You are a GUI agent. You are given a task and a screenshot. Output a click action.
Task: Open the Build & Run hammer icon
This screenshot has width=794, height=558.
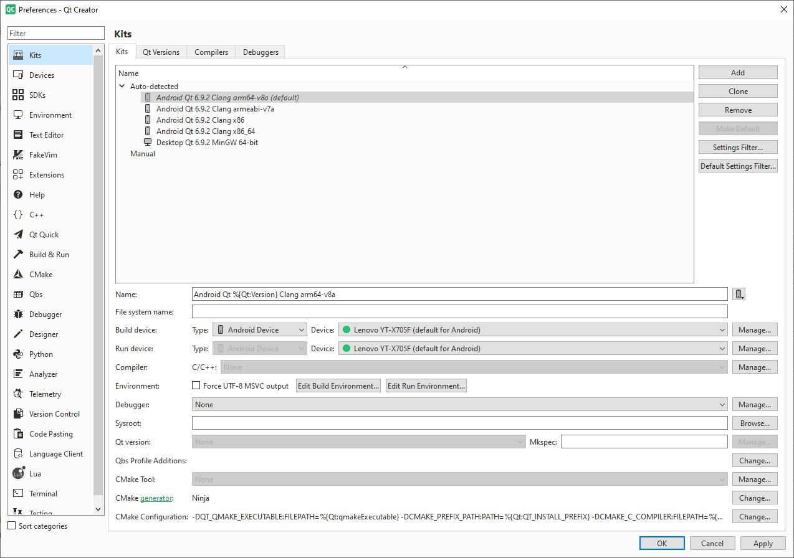[18, 255]
